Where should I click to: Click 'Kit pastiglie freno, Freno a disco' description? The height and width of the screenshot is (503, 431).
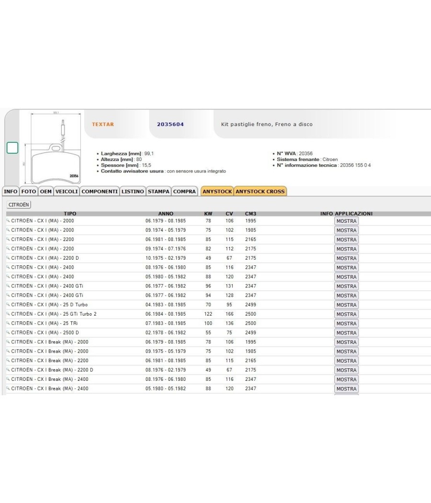pyautogui.click(x=267, y=124)
